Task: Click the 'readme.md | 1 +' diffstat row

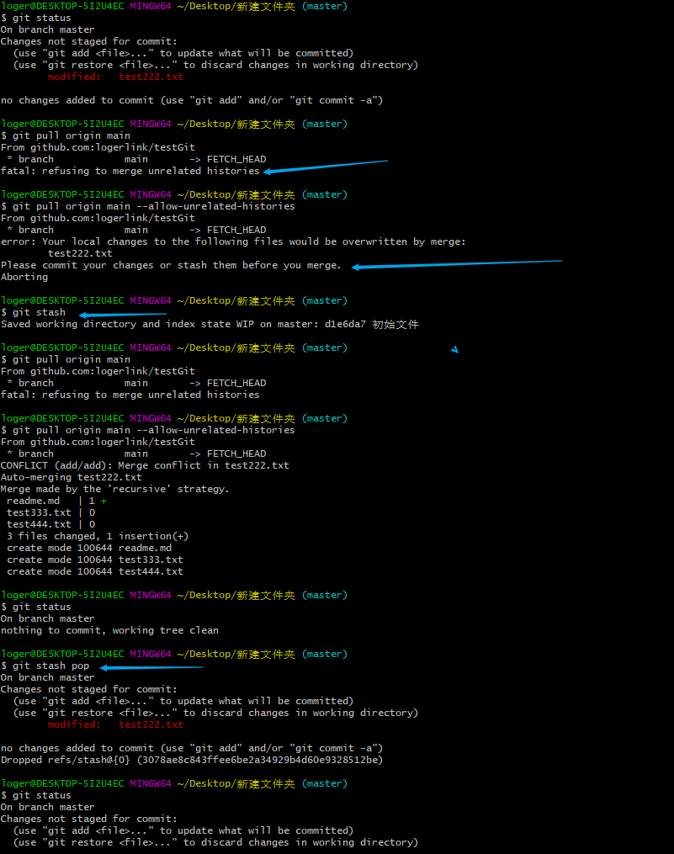Action: (56, 501)
